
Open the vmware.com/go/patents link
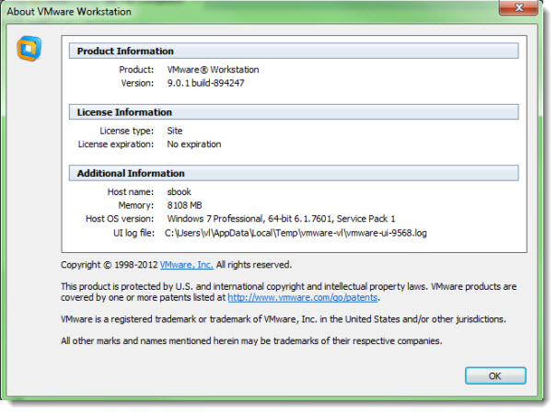[302, 297]
